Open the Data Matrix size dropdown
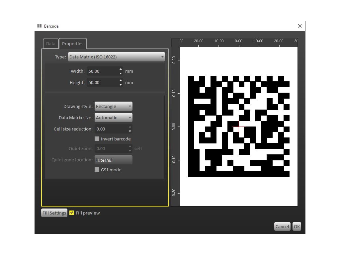Image resolution: width=340 pixels, height=255 pixels. coord(114,118)
